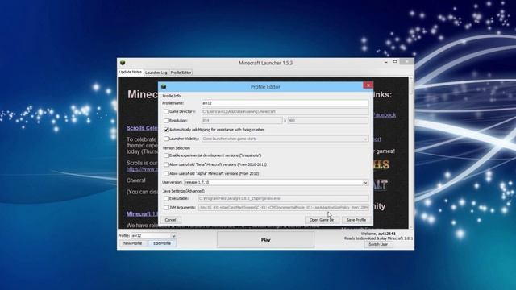Click the Game Directory path field
Image resolution: width=516 pixels, height=290 pixels.
point(285,112)
